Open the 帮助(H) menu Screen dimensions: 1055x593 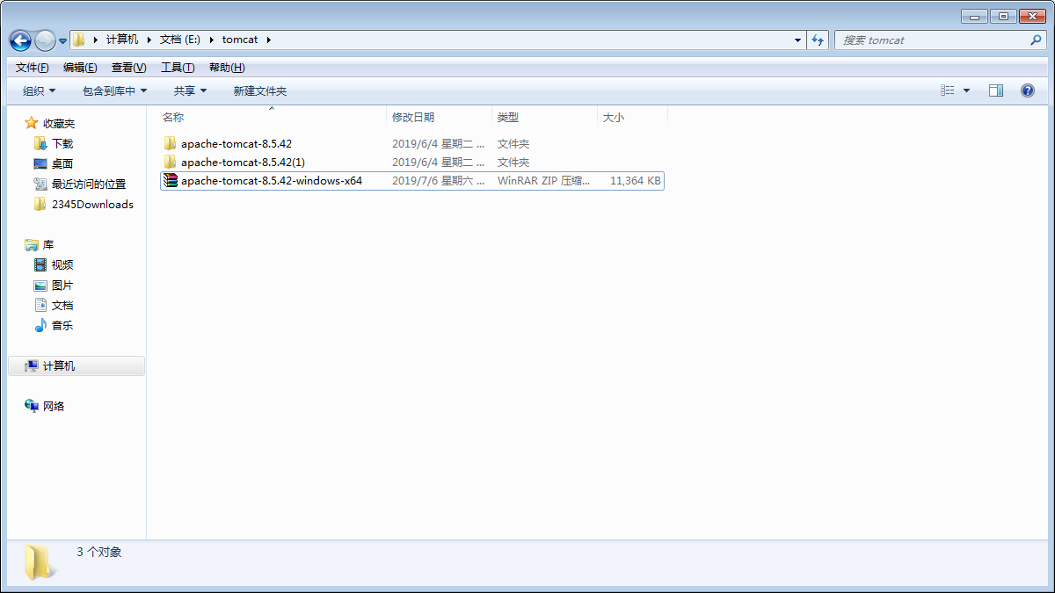tap(227, 68)
